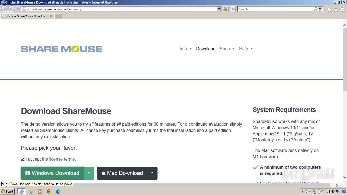This screenshot has height=195, width=347.
Task: Open the Shop menu
Action: point(227,49)
